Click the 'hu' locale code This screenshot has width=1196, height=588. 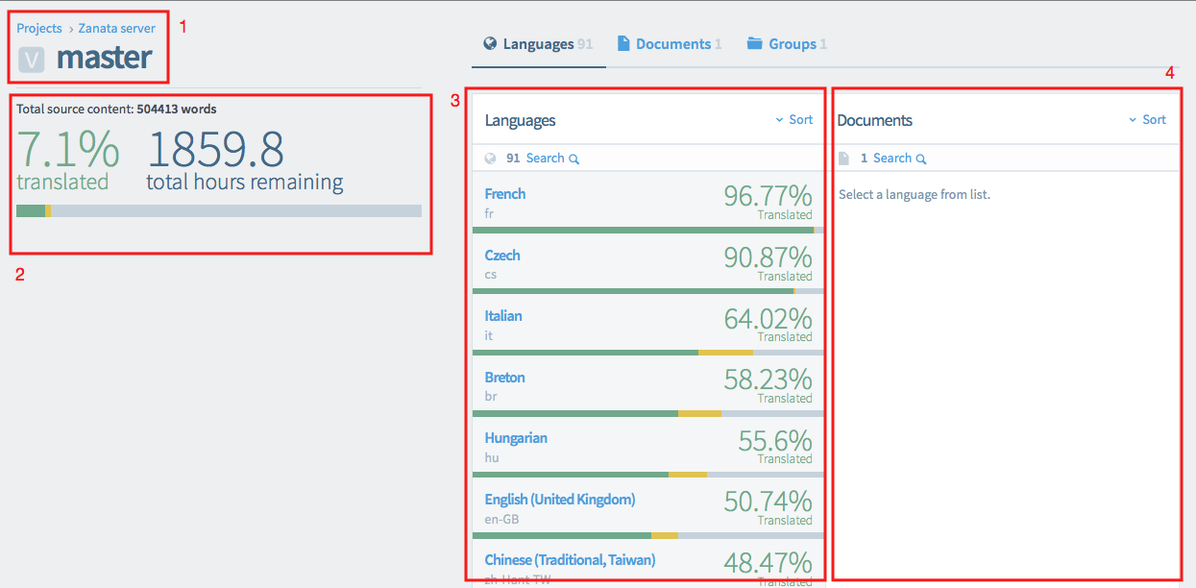(x=492, y=457)
